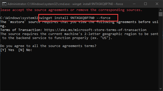Close the Command Prompt window
Screen dimensions: 163x91
click(x=157, y=4)
